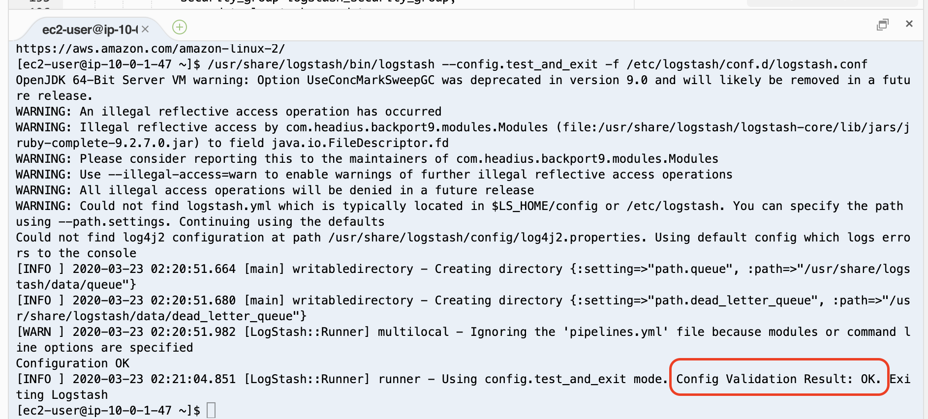Image resolution: width=928 pixels, height=419 pixels.
Task: Select the ec2-user@ip-10 terminal tab
Action: point(90,30)
